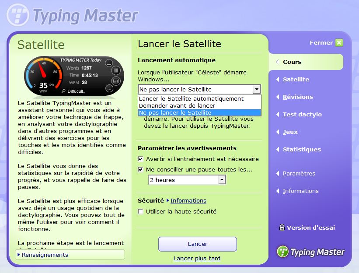The width and height of the screenshot is (359, 273).
Task: Choose Lancer le Satellite automatiquement option
Action: click(199, 98)
